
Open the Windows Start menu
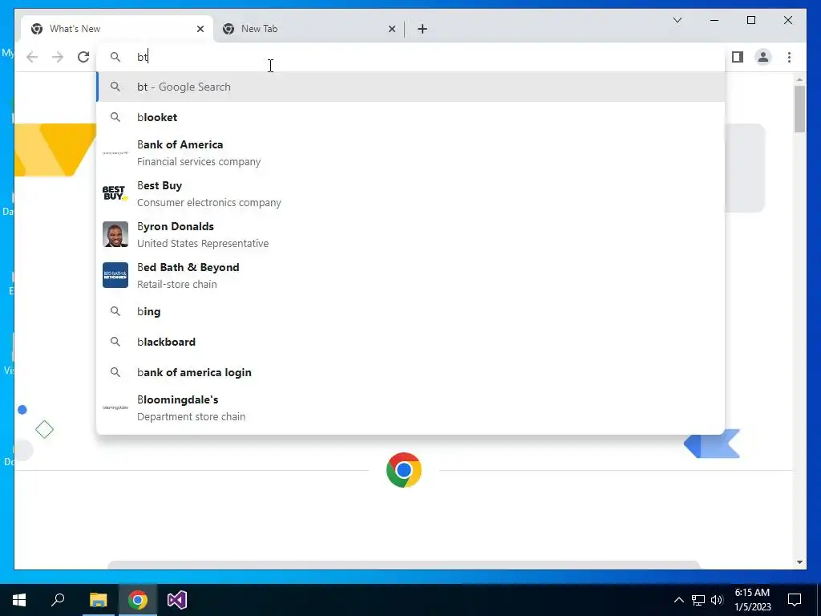(19, 600)
